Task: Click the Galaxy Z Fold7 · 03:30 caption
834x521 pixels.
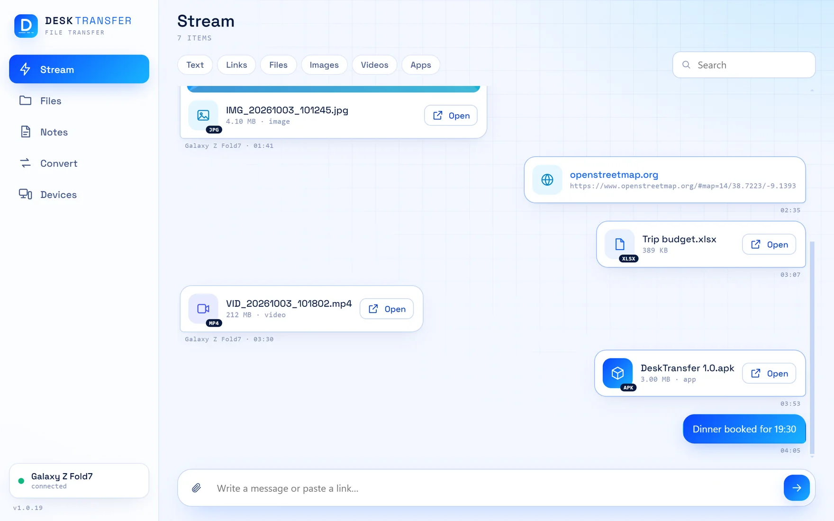Action: coord(229,339)
